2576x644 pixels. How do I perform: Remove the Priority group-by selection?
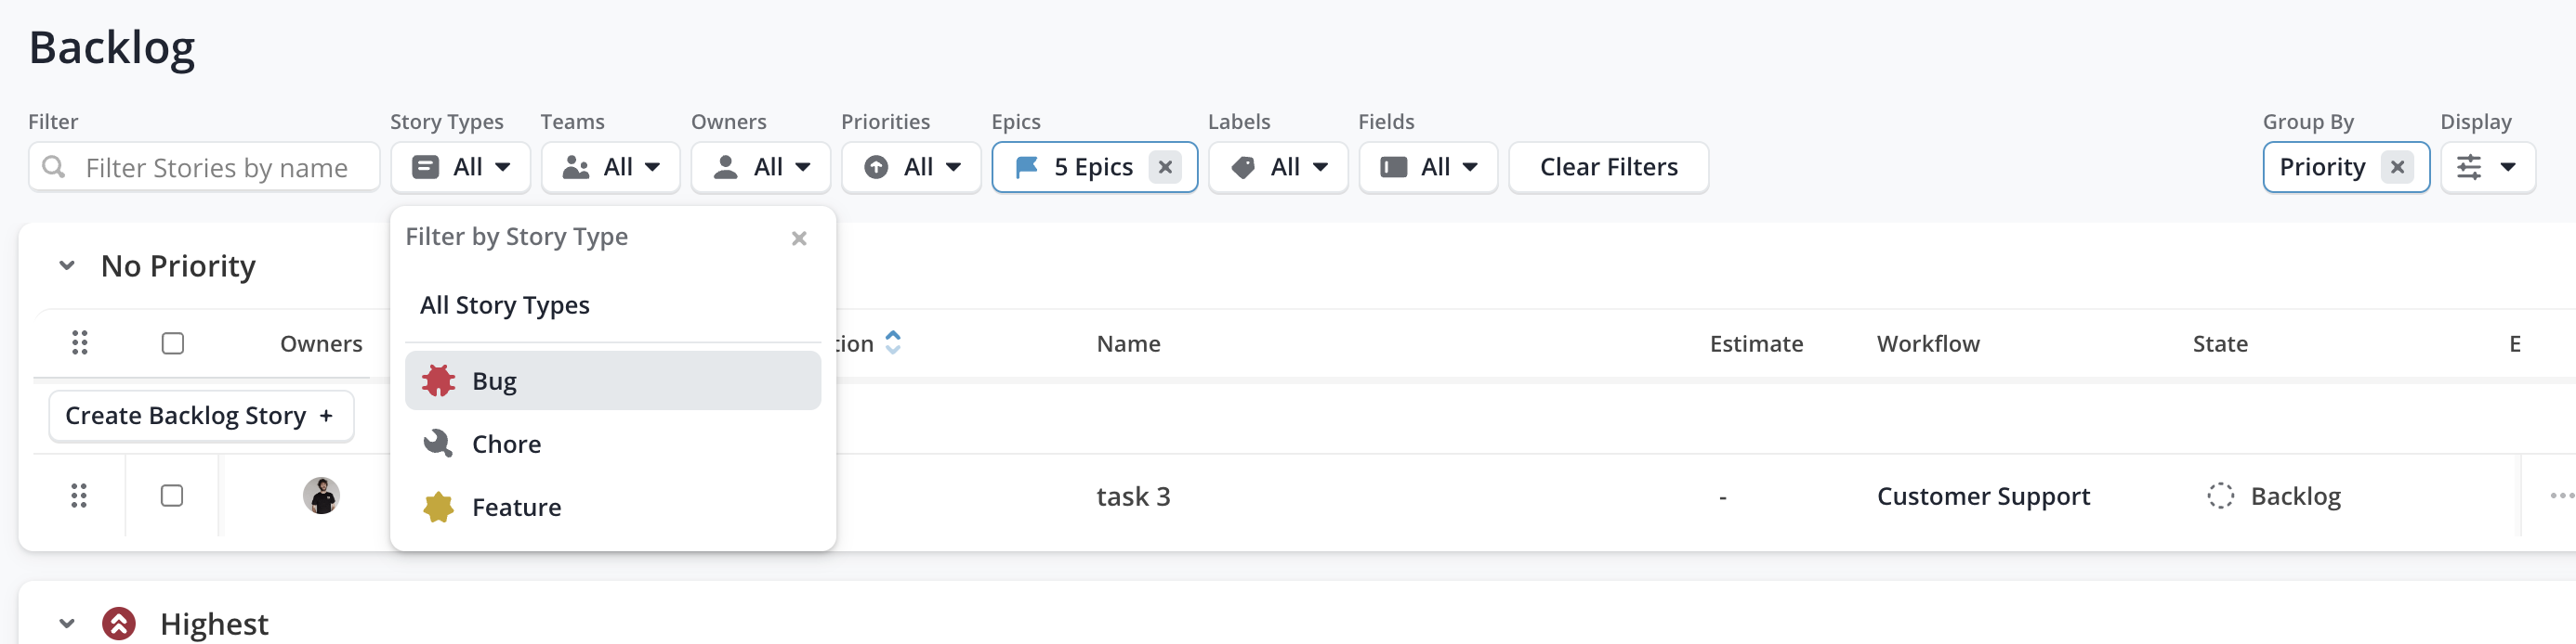pos(2397,167)
